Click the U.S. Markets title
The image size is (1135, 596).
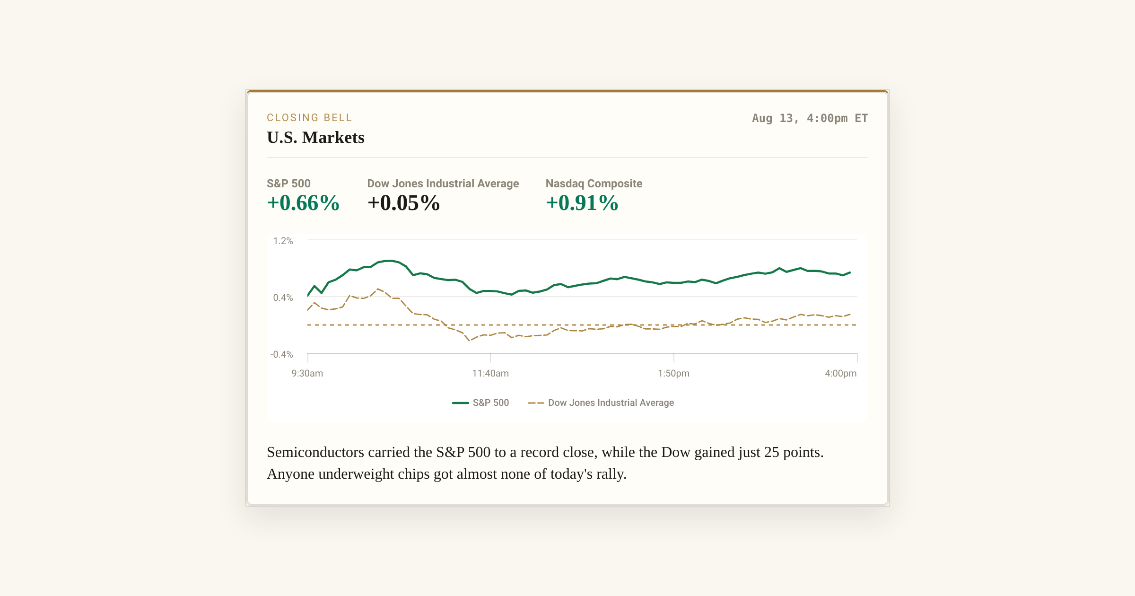315,137
